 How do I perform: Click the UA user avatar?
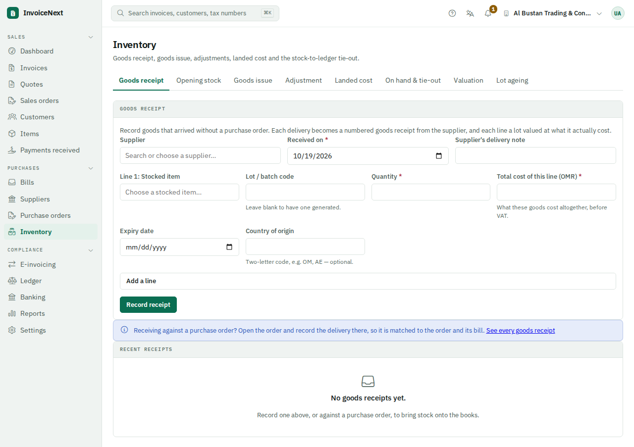click(618, 13)
